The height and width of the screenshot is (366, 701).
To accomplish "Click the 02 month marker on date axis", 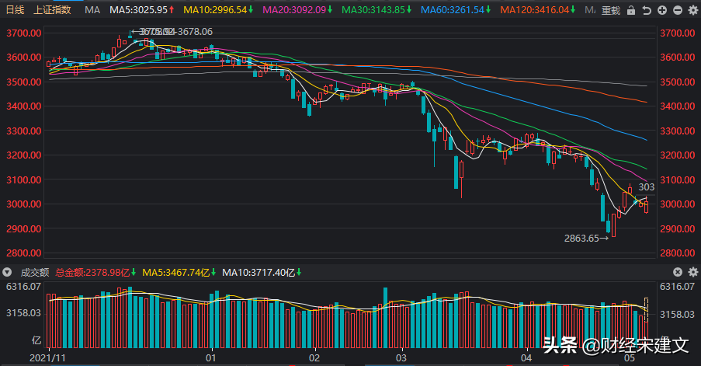I will [314, 358].
